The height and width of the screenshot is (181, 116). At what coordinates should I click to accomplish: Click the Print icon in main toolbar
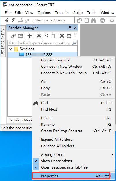coord(103,20)
